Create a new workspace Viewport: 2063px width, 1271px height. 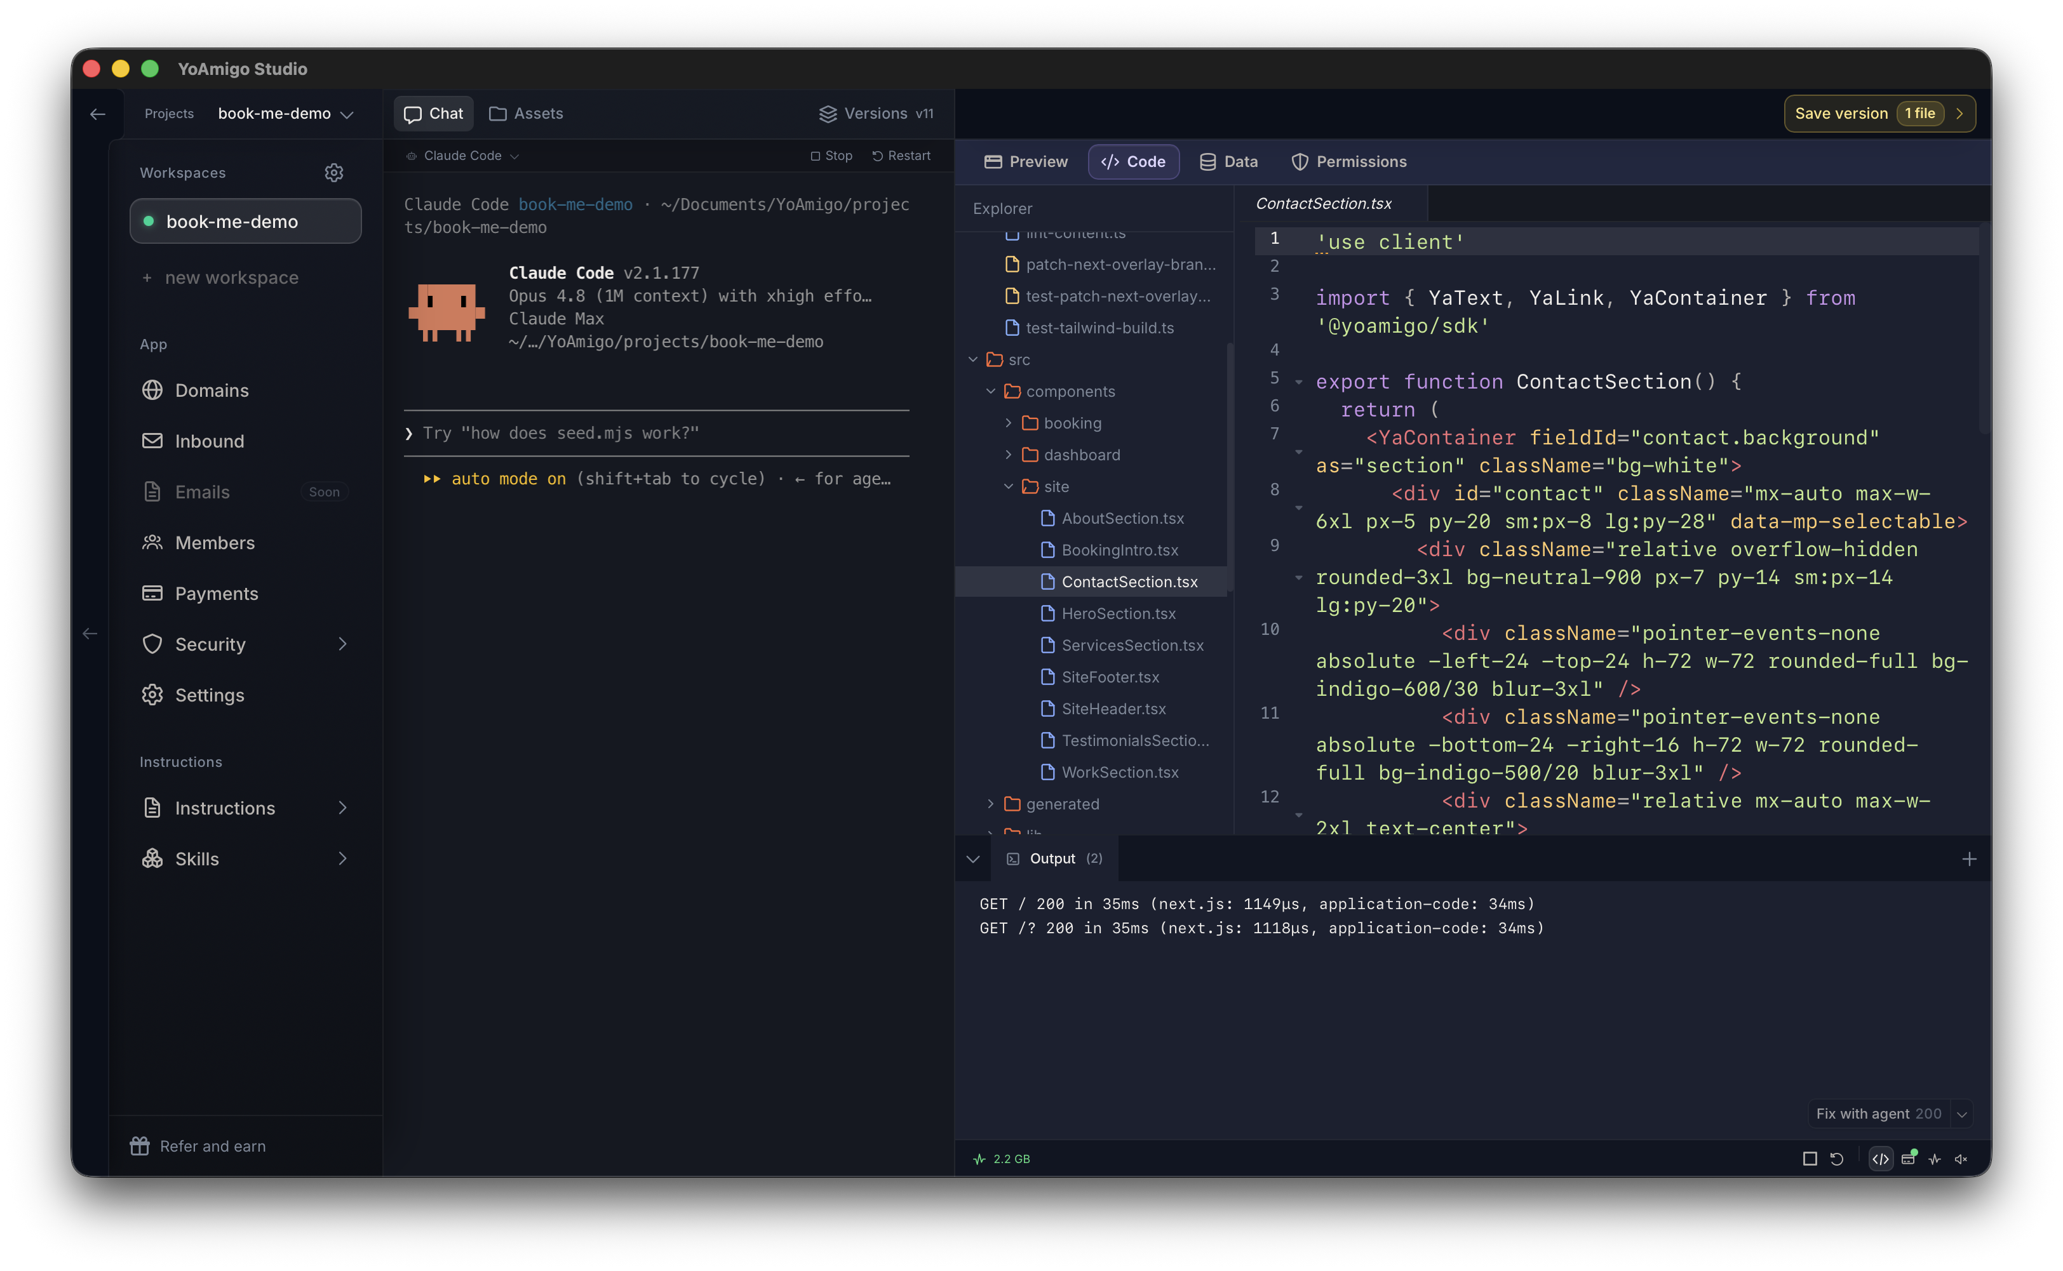click(220, 277)
